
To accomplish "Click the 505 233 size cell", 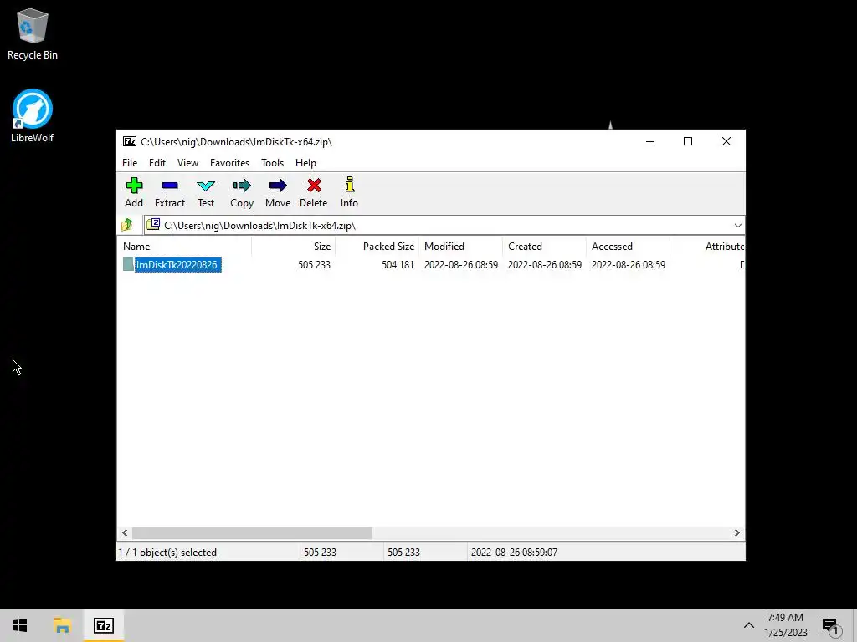I will tap(315, 265).
